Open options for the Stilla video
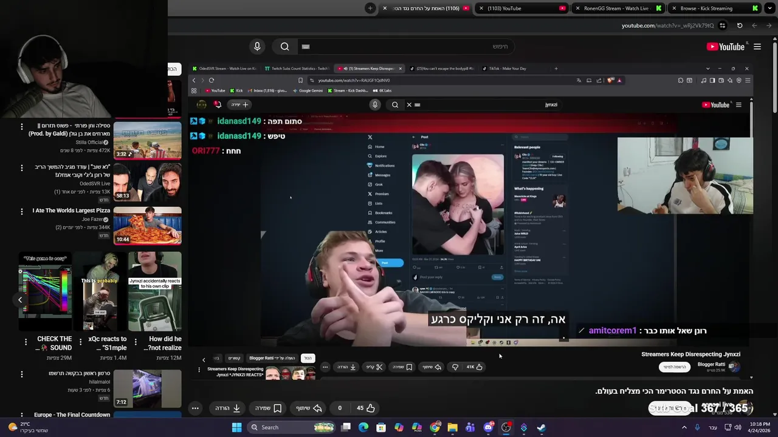 pos(22,127)
